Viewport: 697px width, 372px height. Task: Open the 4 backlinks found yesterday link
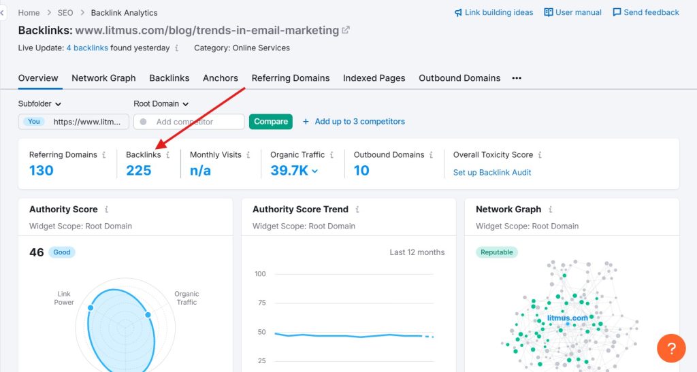coord(87,48)
